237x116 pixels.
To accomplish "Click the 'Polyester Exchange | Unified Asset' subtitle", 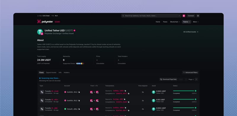I will [59, 33].
